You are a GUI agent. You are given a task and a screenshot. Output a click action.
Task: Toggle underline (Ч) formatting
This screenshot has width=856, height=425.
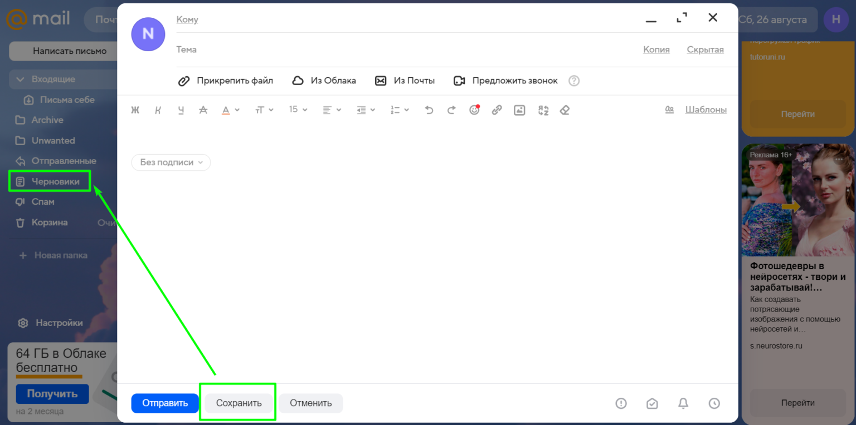[181, 110]
